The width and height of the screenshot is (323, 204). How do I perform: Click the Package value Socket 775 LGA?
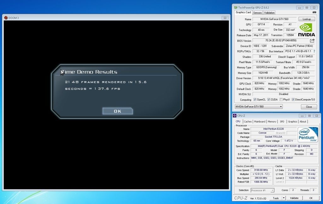273,137
